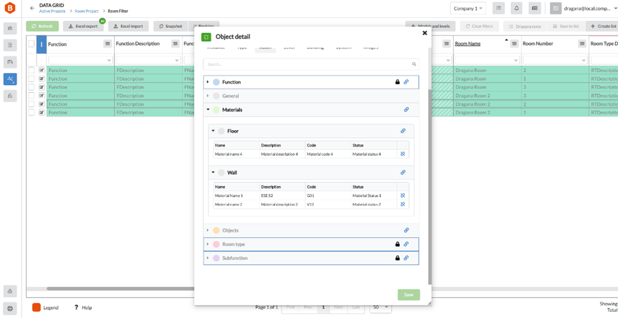Viewport: 618px width, 318px height.
Task: Click the lock icon on Function row
Action: (x=398, y=82)
